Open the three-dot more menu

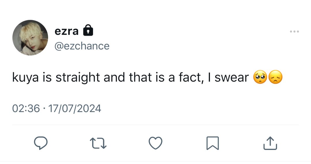point(294,32)
